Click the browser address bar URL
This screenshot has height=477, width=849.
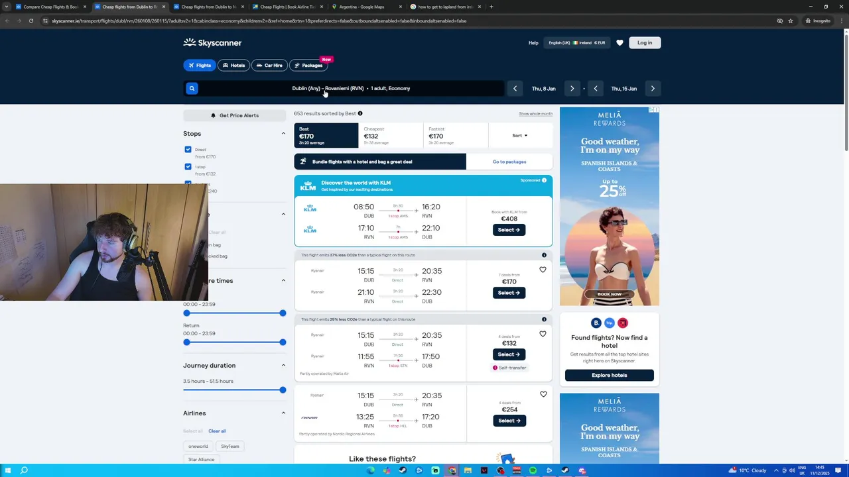pos(259,21)
